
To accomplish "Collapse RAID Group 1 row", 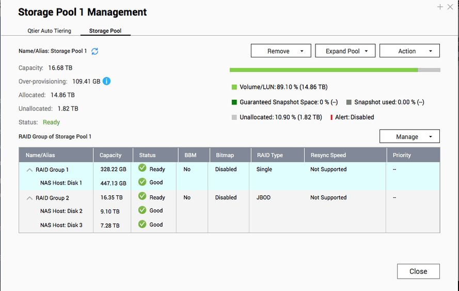I will [29, 170].
